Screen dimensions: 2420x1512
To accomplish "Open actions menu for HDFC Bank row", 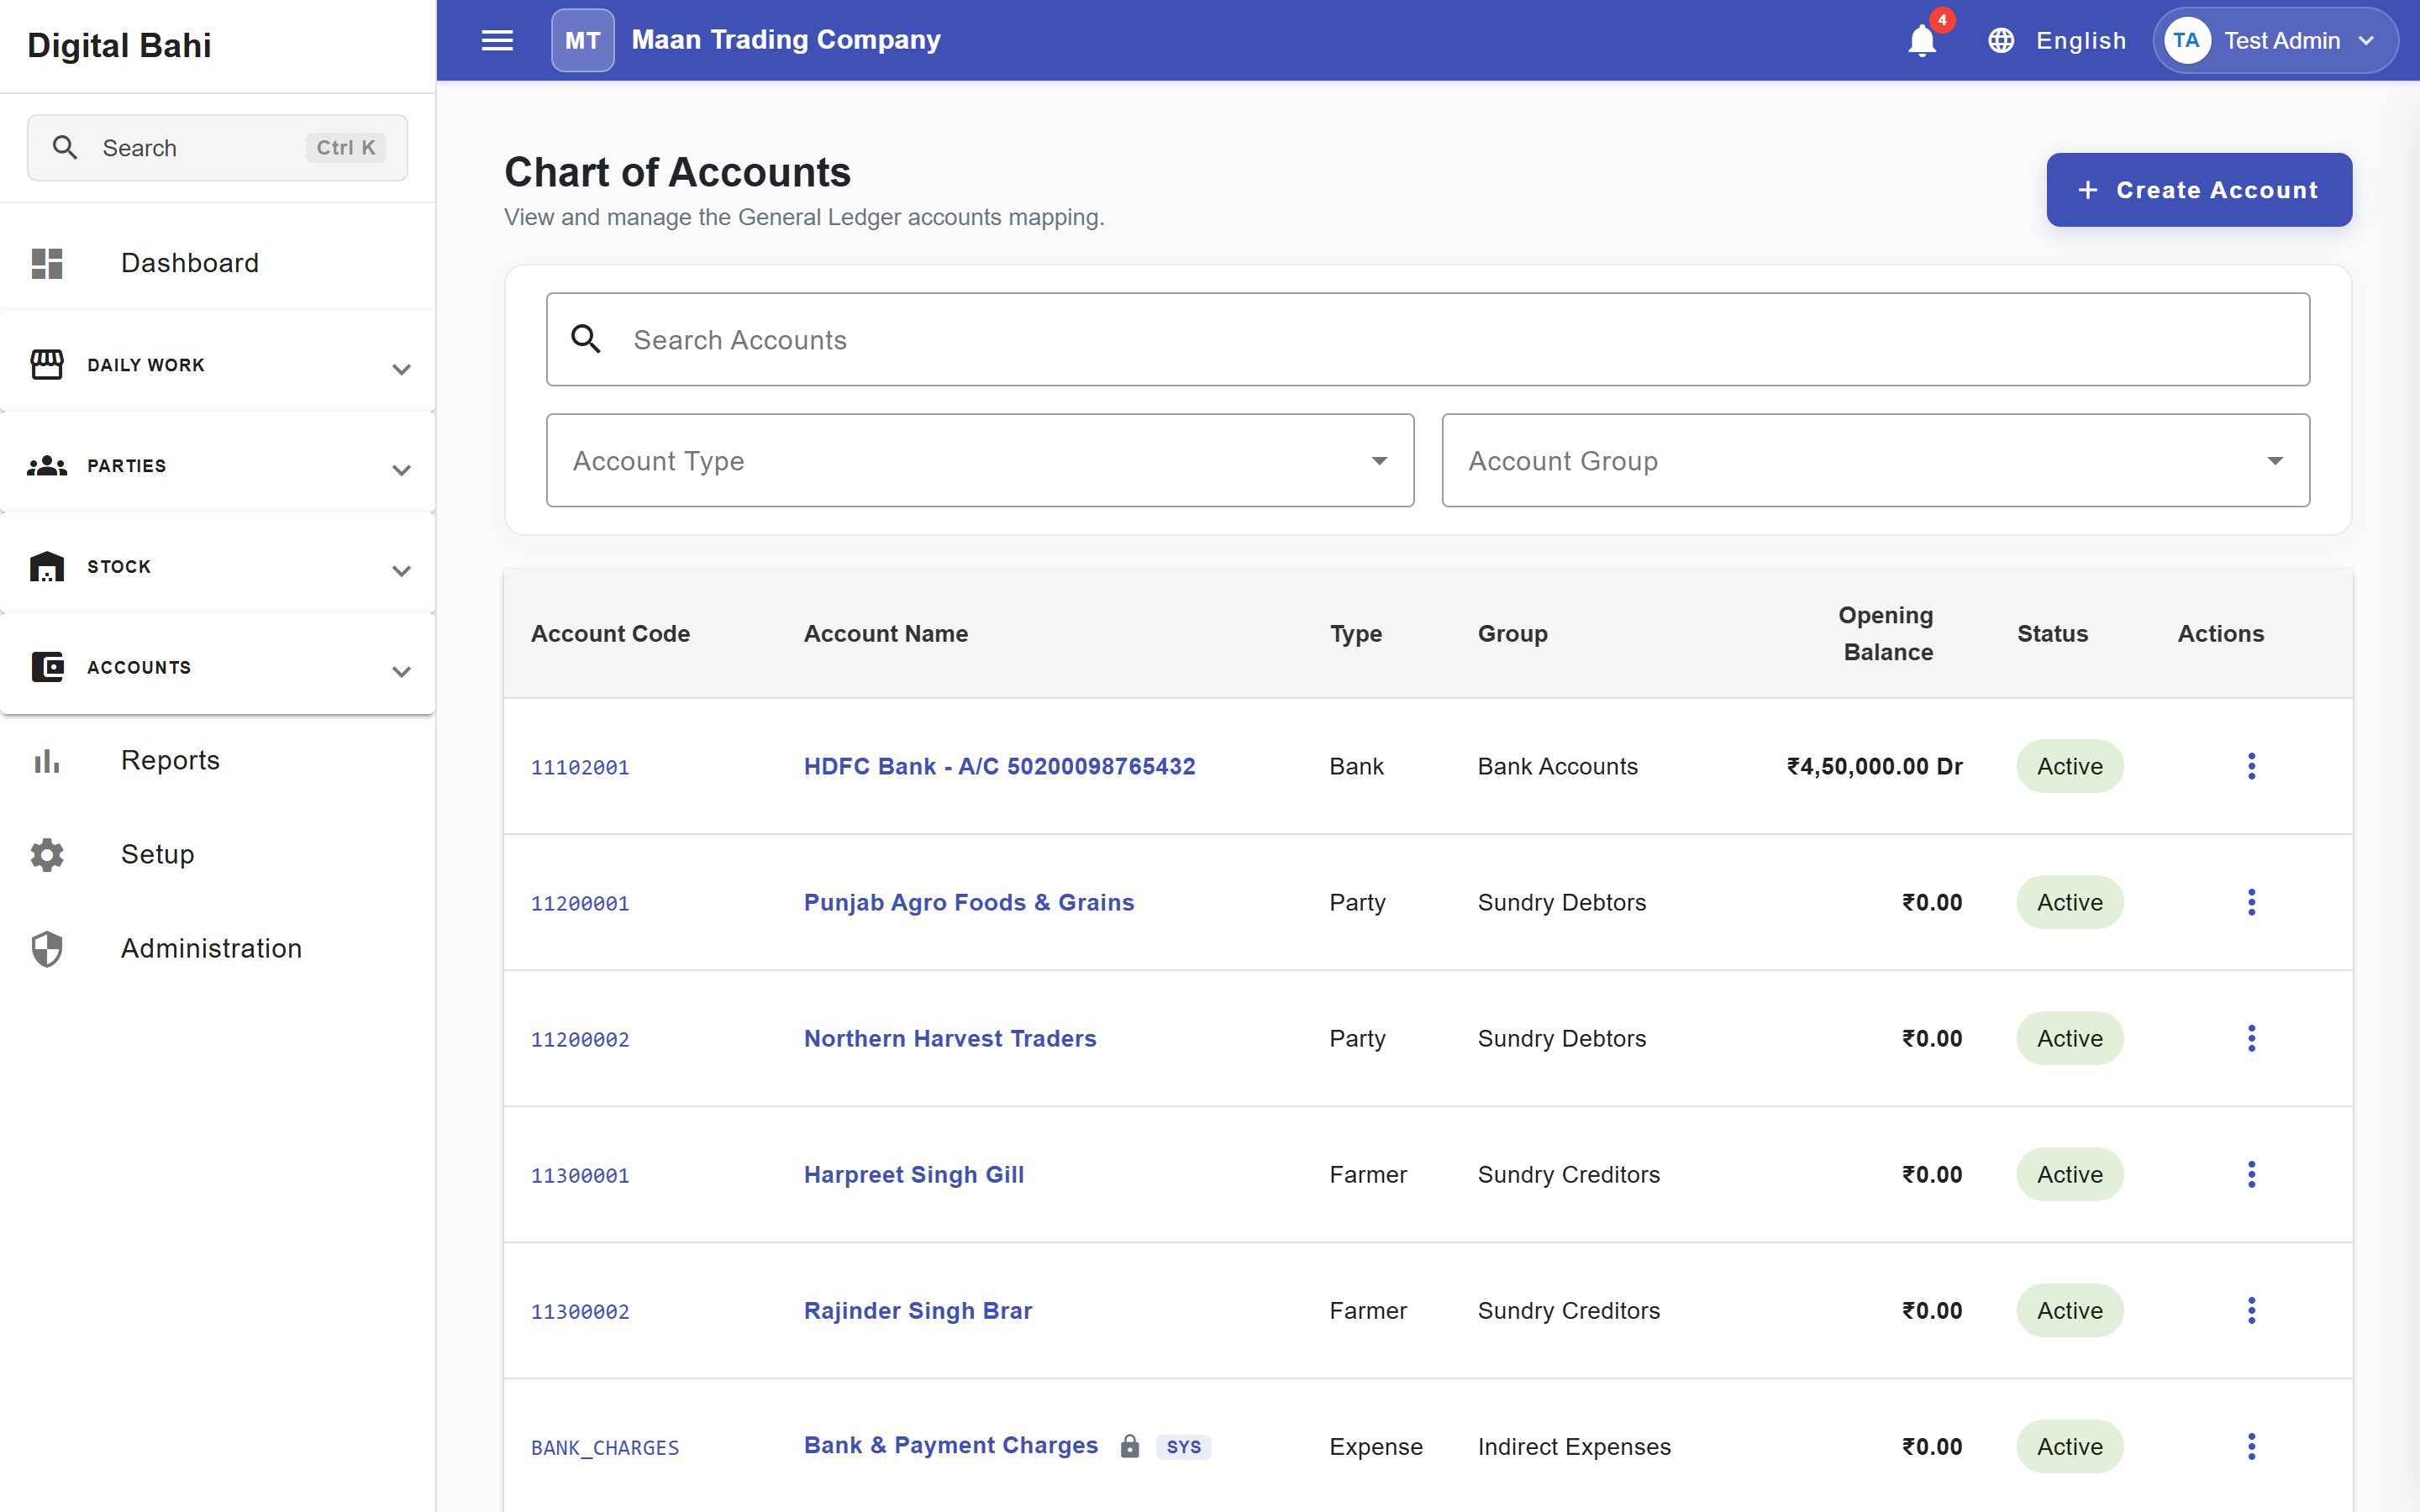I will click(2251, 766).
